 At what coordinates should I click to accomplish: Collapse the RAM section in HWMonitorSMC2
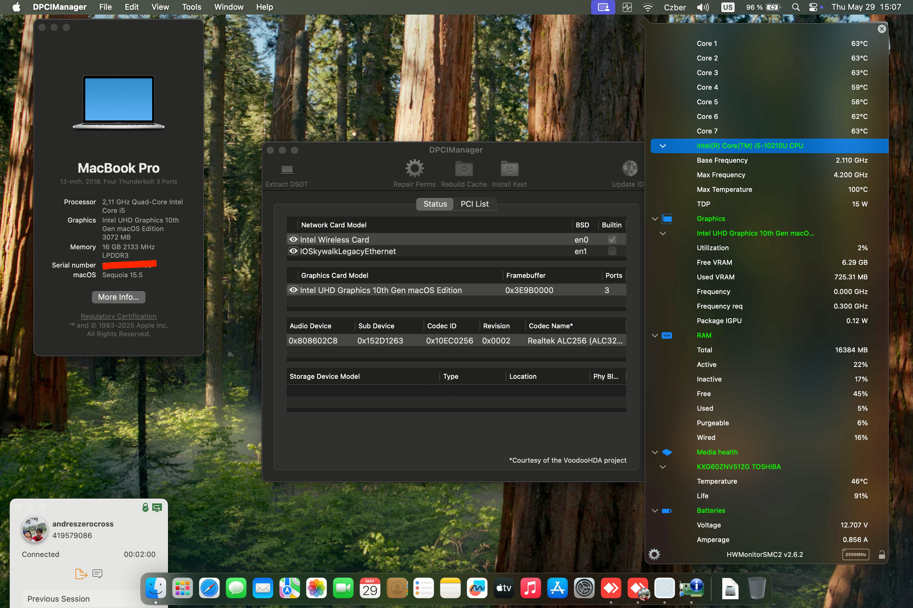point(655,335)
